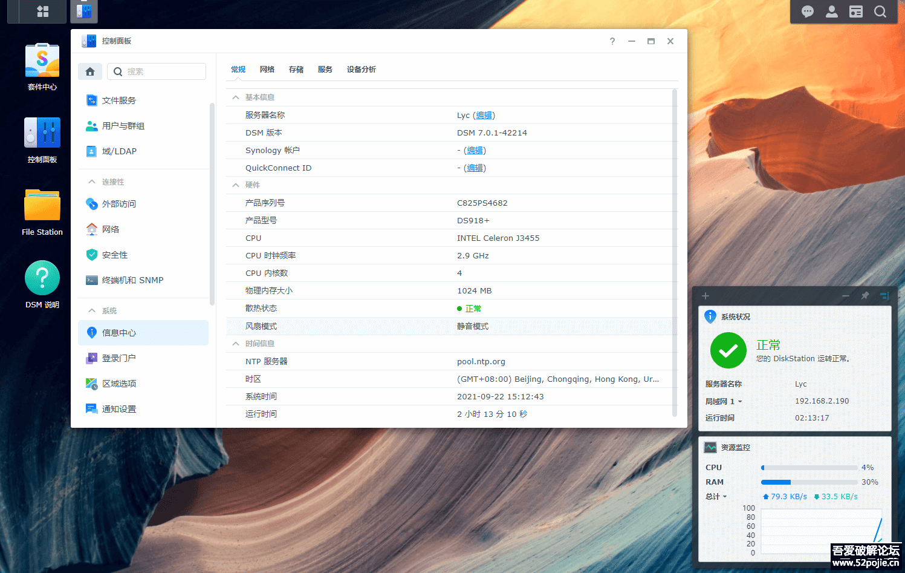The image size is (905, 573).
Task: Select Domain/LDAP (域/LDAP) in sidebar
Action: pos(143,151)
